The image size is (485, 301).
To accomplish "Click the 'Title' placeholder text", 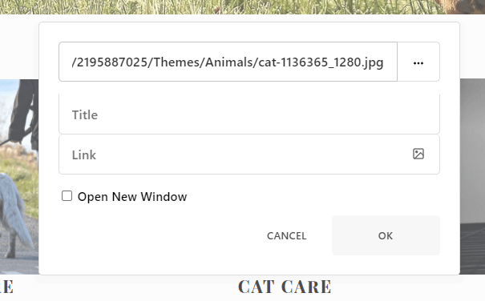I will click(85, 115).
